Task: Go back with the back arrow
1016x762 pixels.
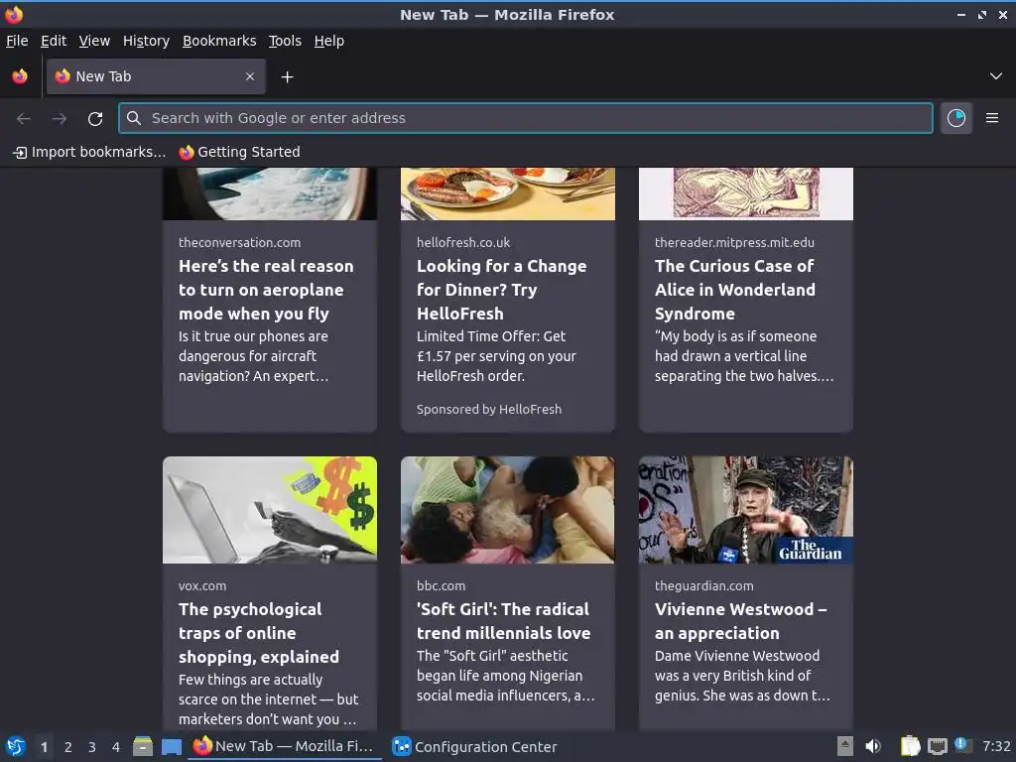Action: 24,119
